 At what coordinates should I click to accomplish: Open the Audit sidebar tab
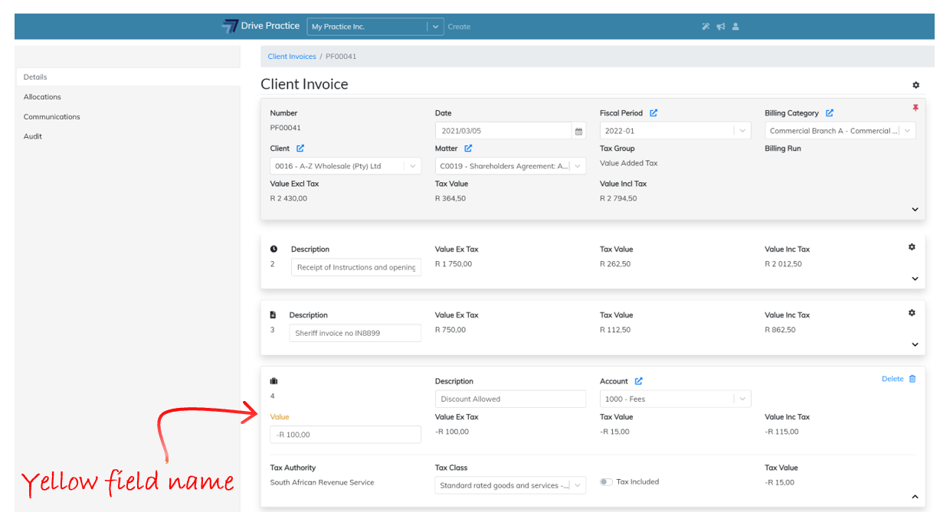pos(33,136)
